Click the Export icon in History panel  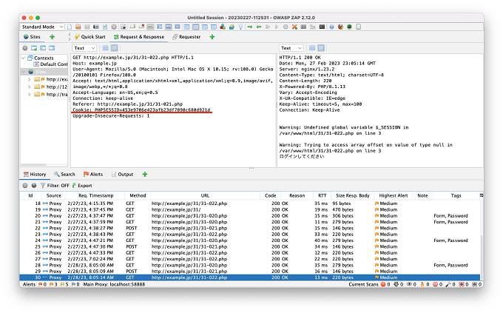(82, 186)
